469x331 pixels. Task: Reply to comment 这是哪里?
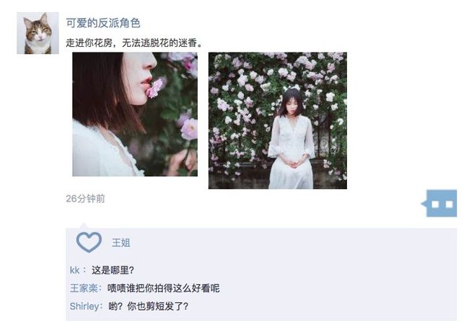[113, 270]
